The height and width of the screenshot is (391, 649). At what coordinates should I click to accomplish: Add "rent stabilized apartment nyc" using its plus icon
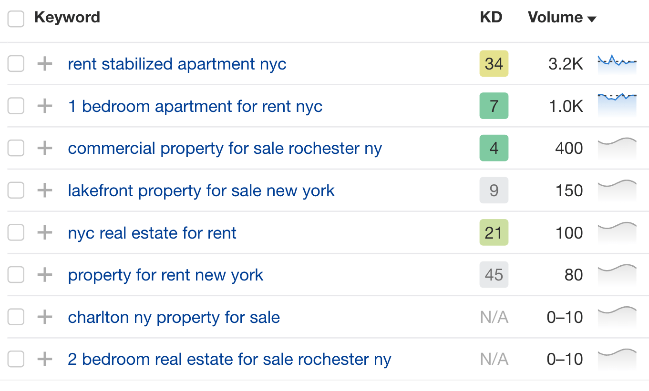[44, 64]
